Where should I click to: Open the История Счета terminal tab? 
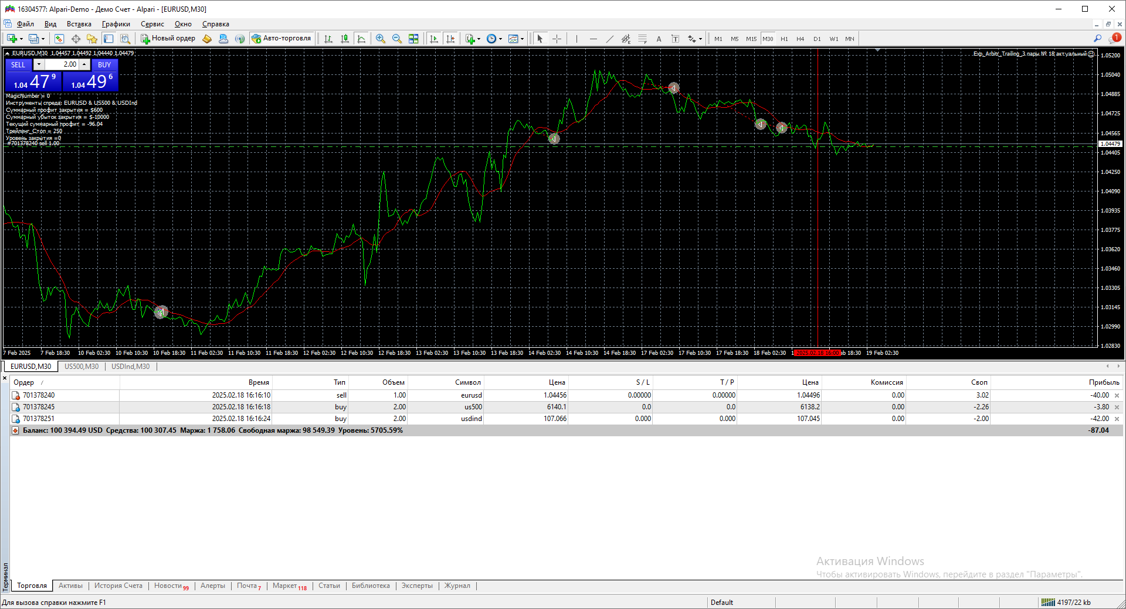(x=118, y=586)
